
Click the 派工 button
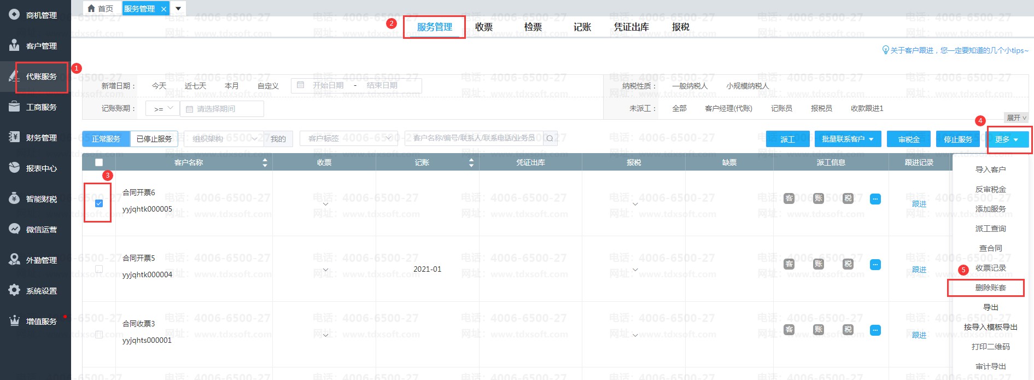tap(787, 139)
